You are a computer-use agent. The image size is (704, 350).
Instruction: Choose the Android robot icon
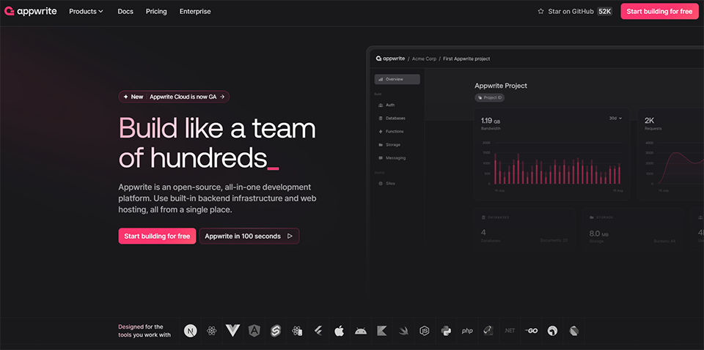click(x=361, y=331)
